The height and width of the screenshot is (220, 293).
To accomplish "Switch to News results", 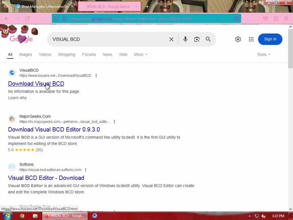I will [x=107, y=54].
